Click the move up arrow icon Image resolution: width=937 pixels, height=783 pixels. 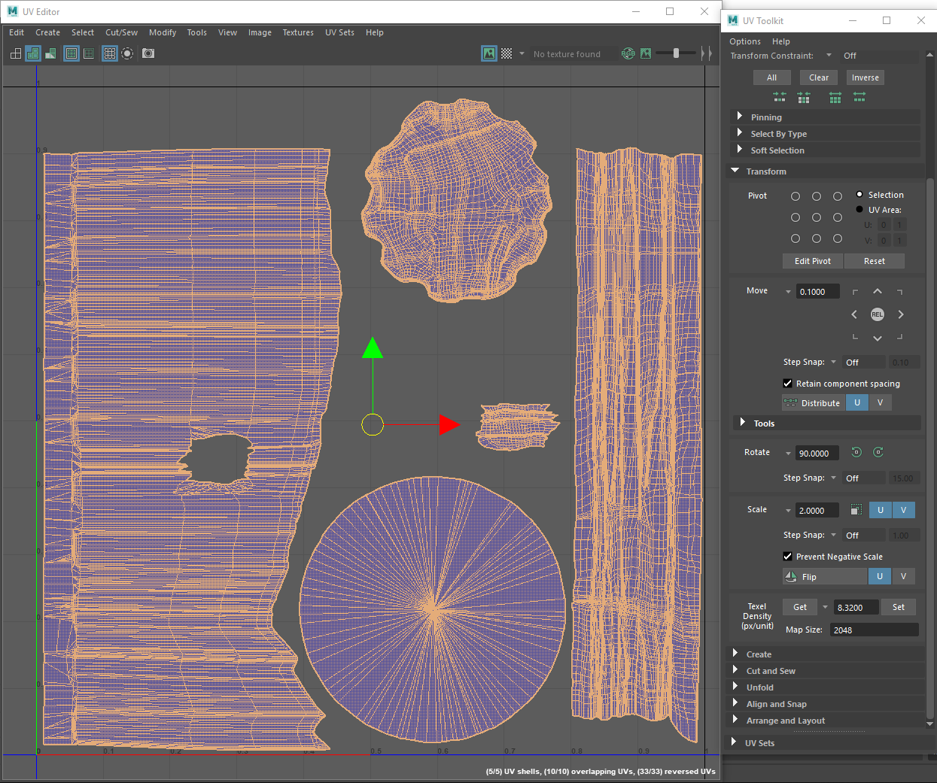[x=878, y=292]
